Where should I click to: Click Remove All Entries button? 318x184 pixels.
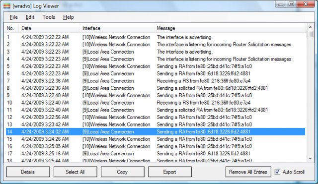click(x=248, y=172)
